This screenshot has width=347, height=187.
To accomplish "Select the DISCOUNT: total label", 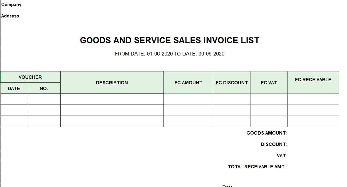I will 274,144.
